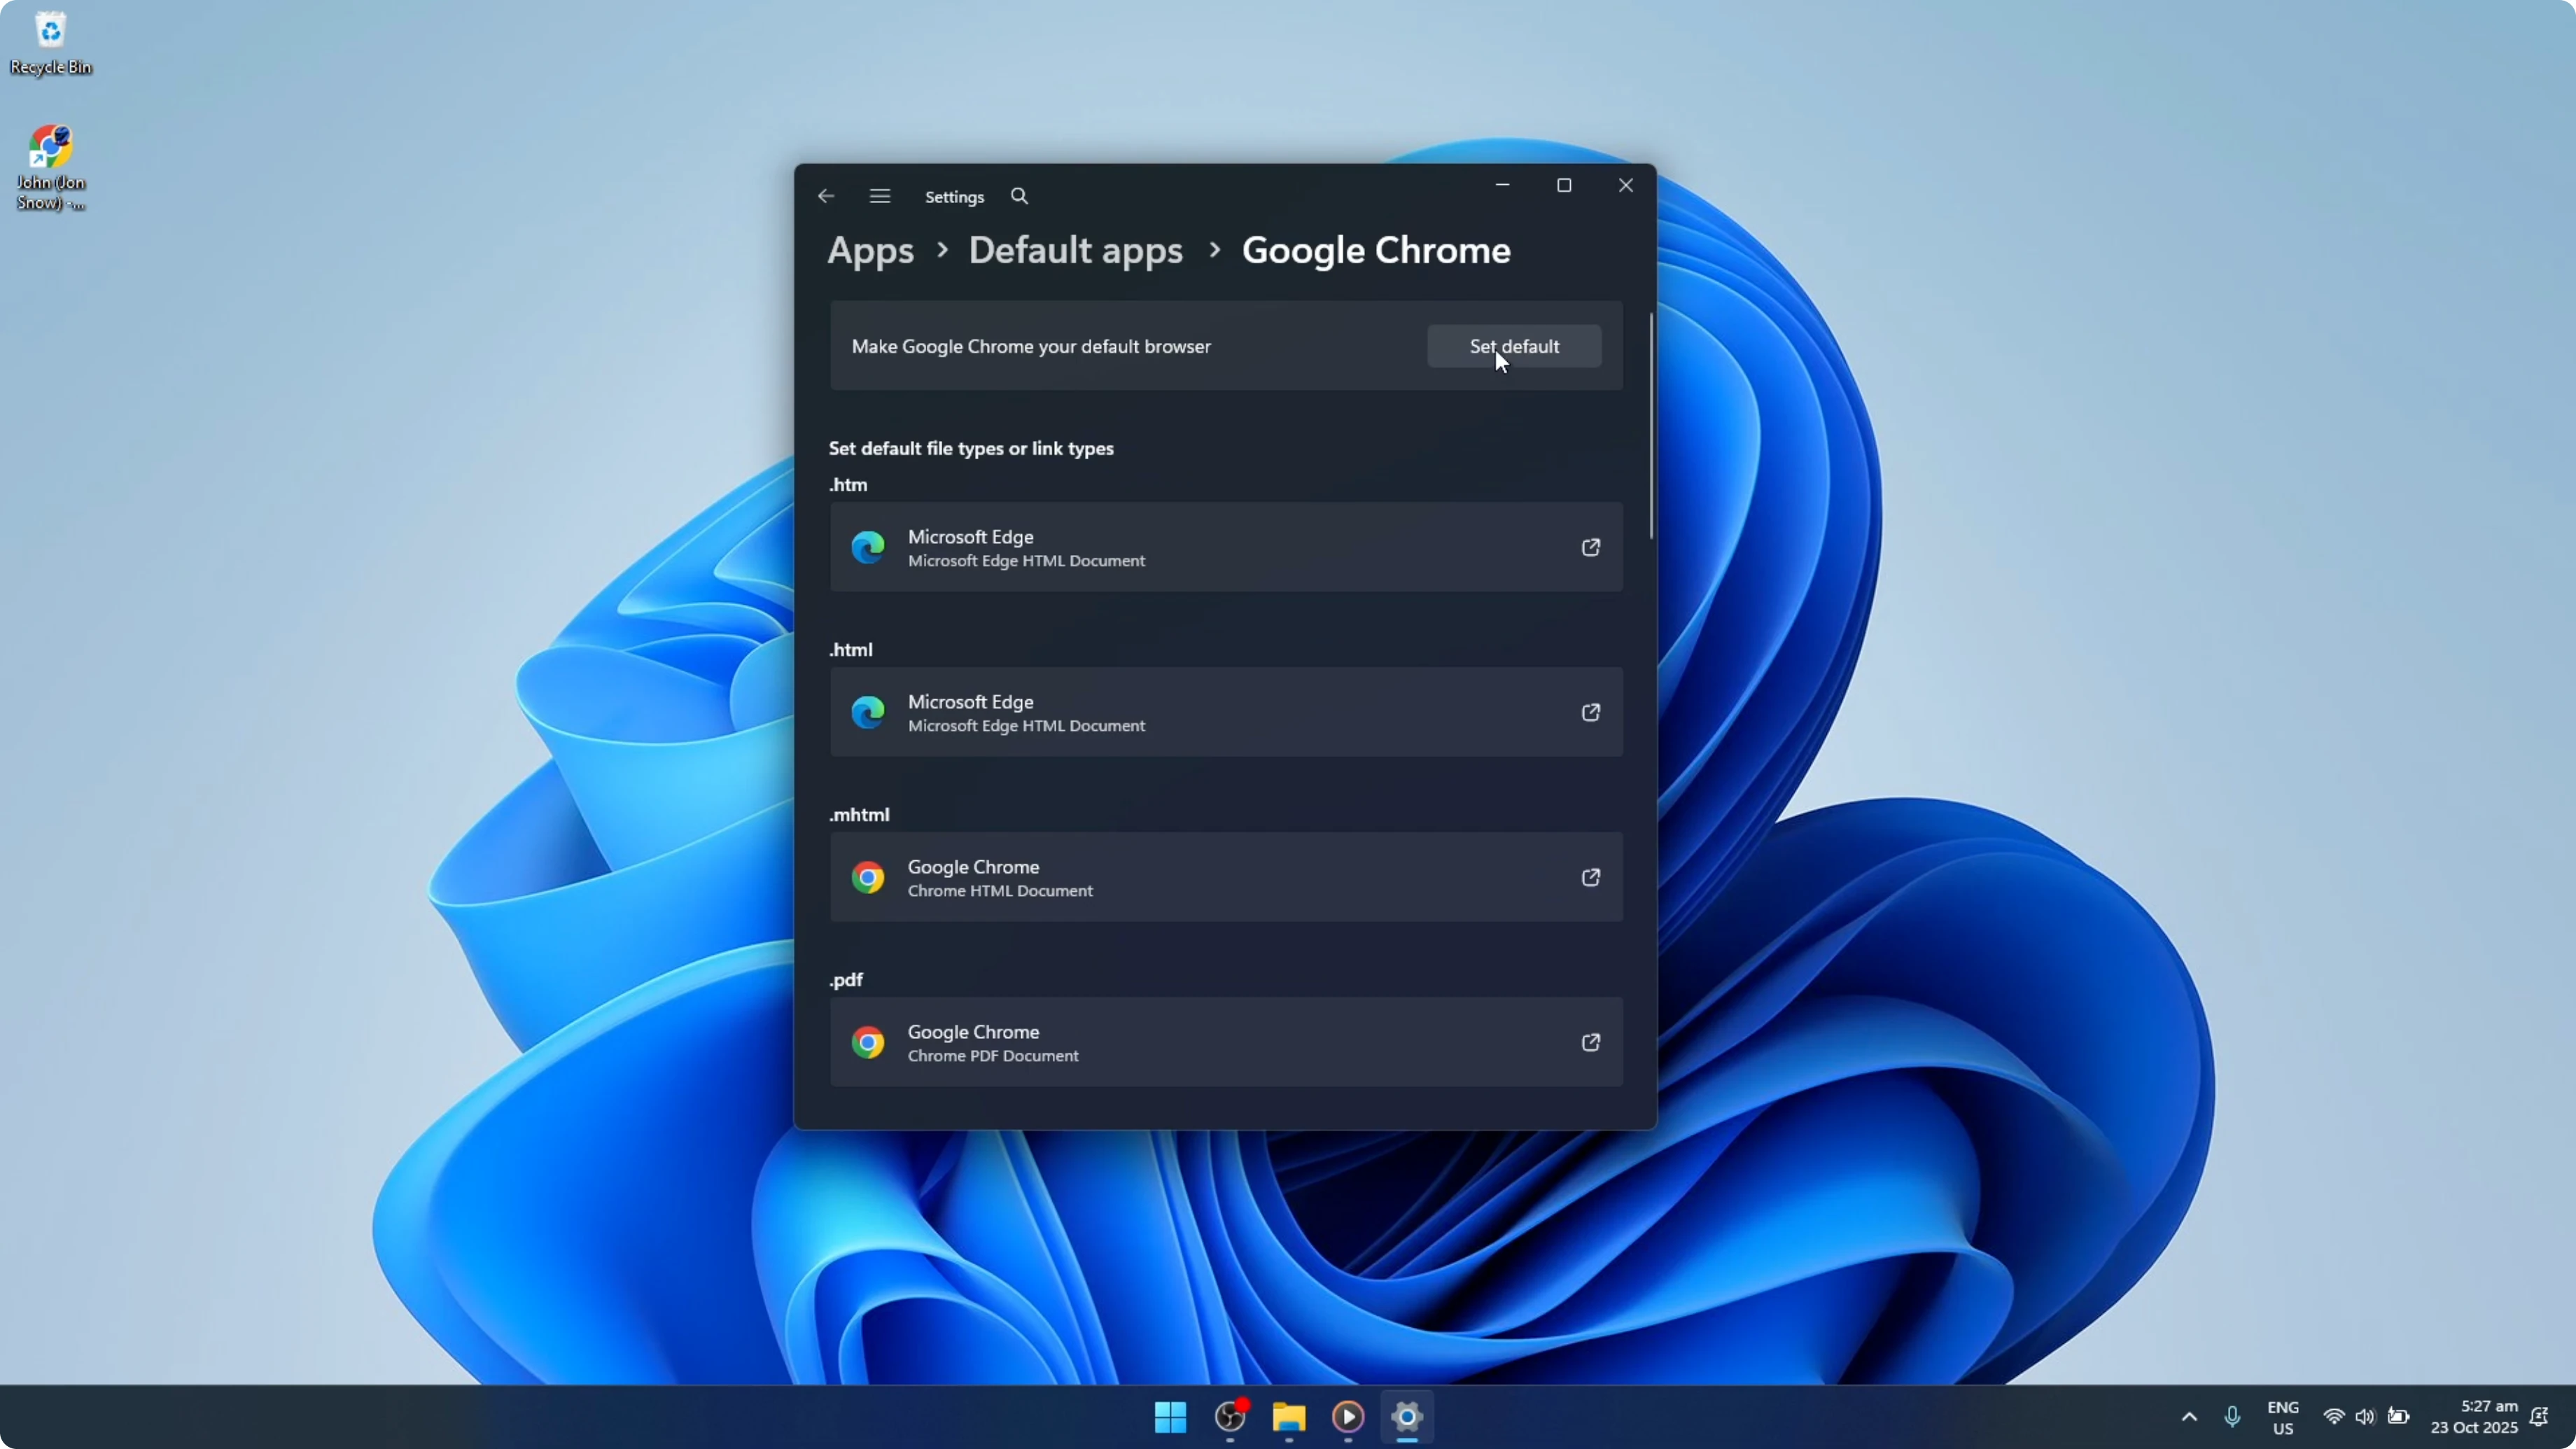Show hidden system tray icons
The width and height of the screenshot is (2576, 1449).
[2188, 1416]
